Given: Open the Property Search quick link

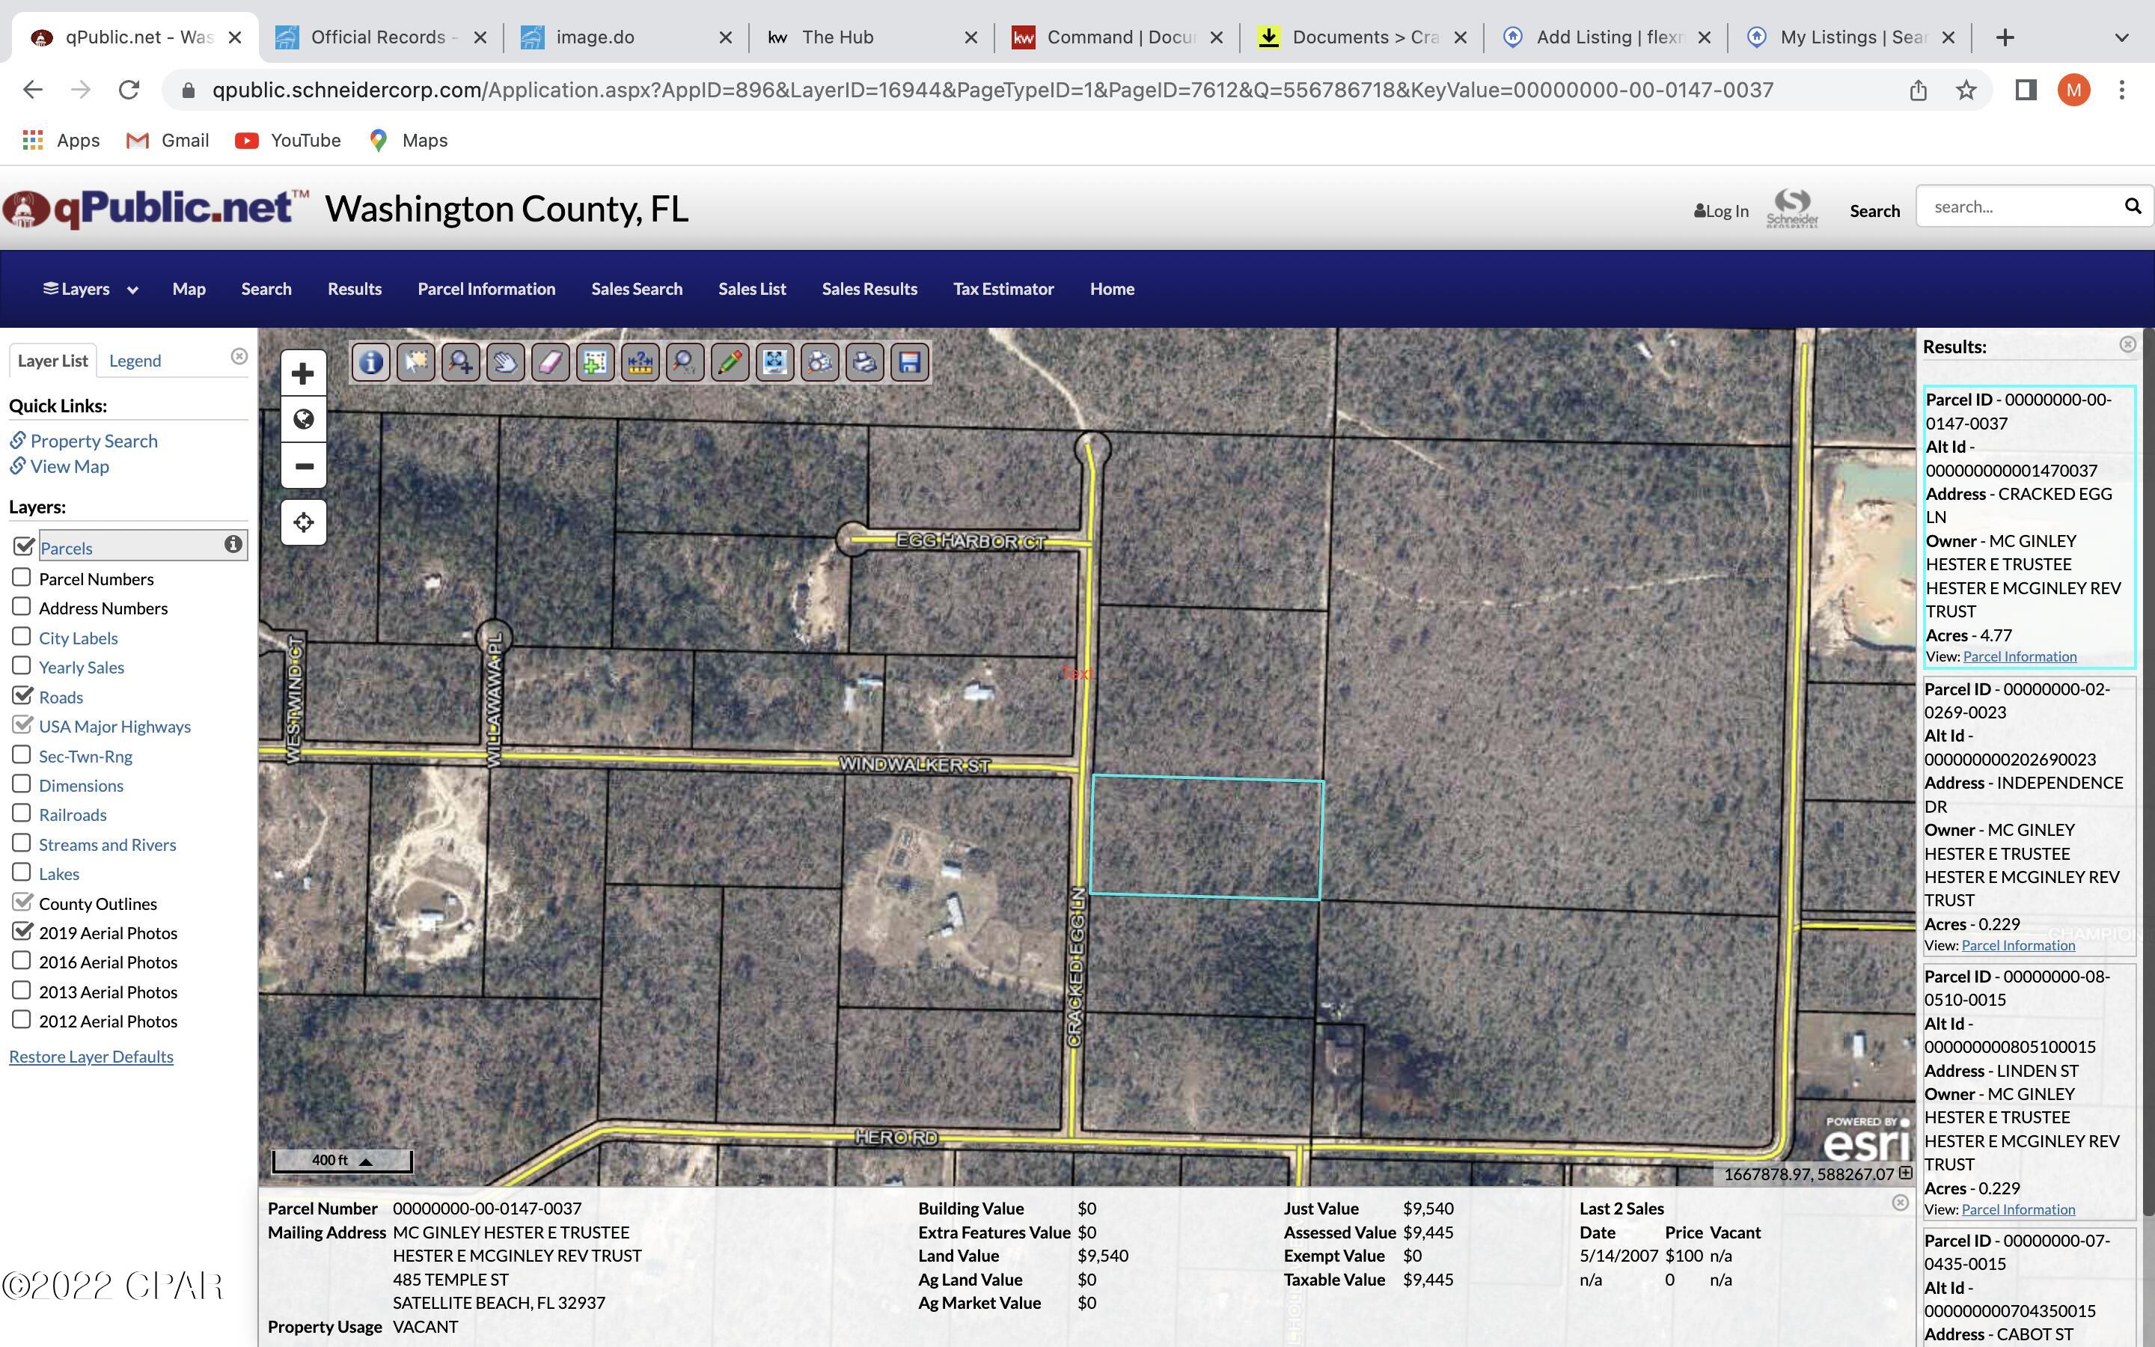Looking at the screenshot, I should coord(94,441).
